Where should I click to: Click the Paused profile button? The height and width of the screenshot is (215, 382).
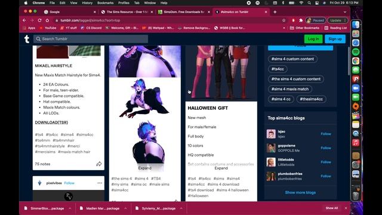tap(316, 20)
